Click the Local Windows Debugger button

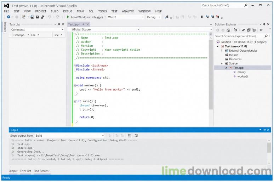coord(85,17)
